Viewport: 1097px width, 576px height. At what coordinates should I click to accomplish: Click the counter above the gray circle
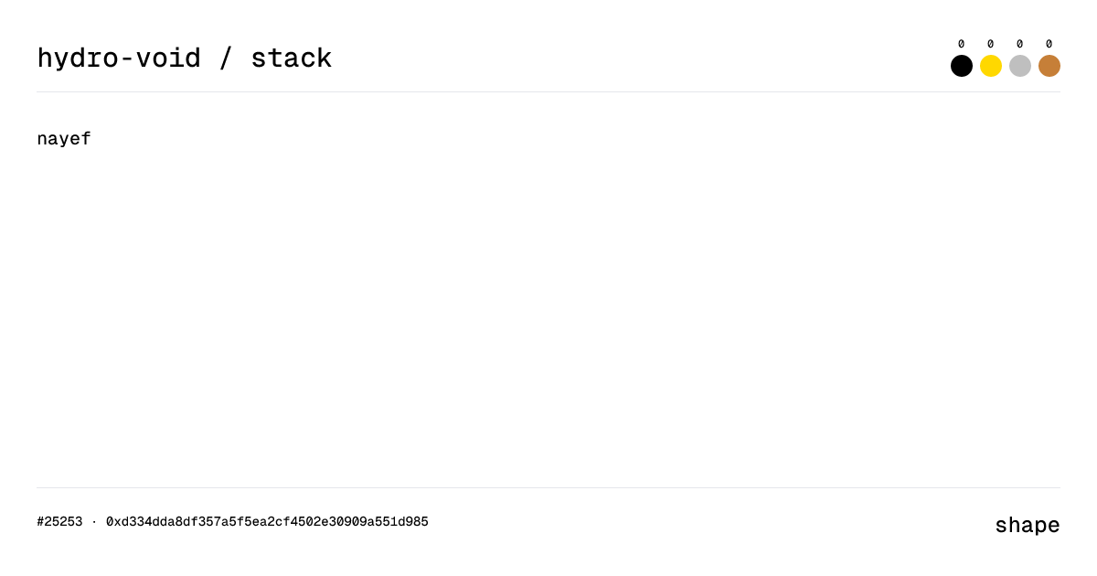tap(1020, 43)
